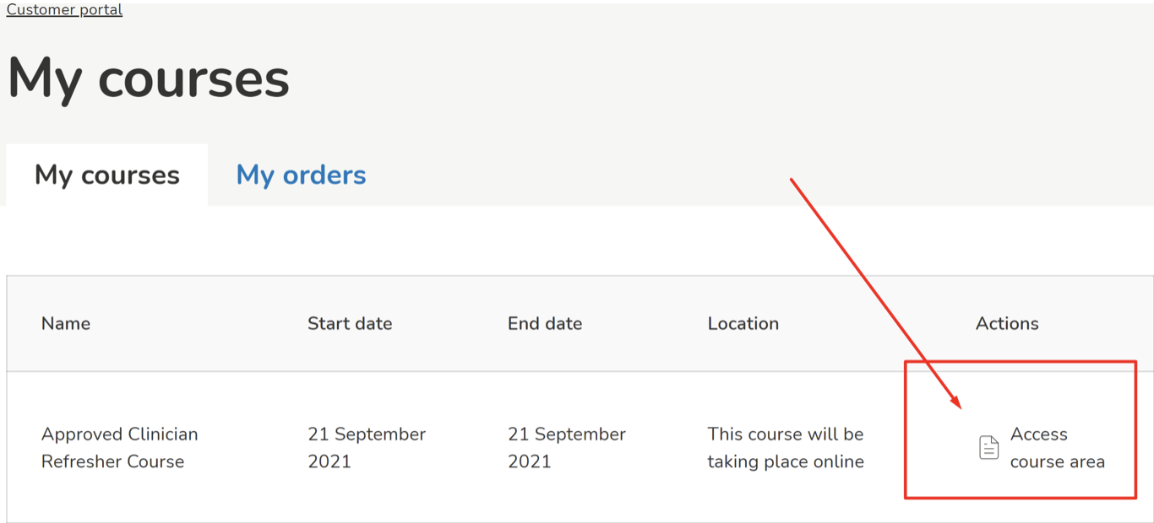
Task: Click the Name column header
Action: coord(66,323)
